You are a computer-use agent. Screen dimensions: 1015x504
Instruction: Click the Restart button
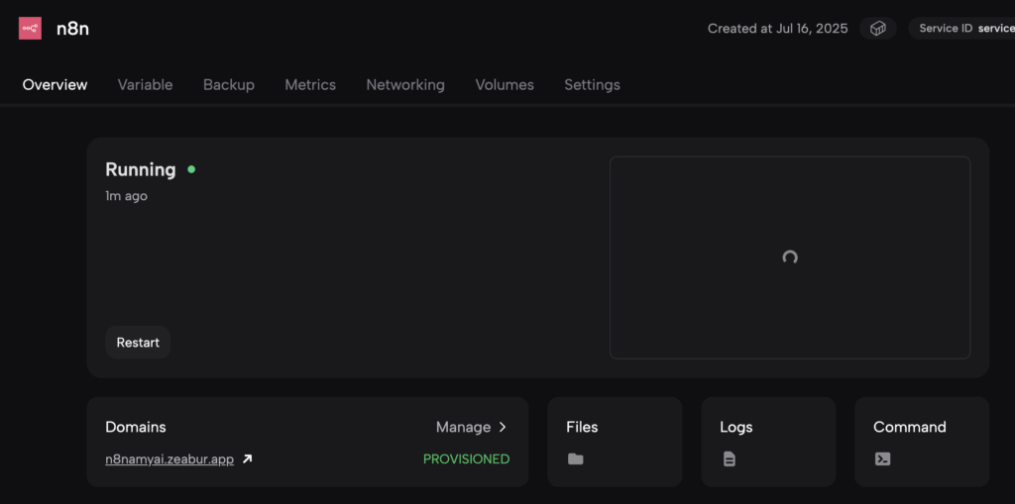tap(138, 343)
